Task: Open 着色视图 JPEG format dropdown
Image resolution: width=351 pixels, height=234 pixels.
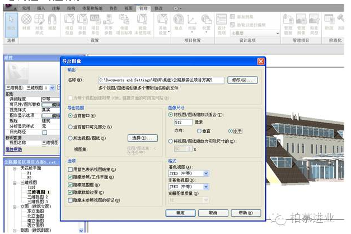Action: click(206, 174)
